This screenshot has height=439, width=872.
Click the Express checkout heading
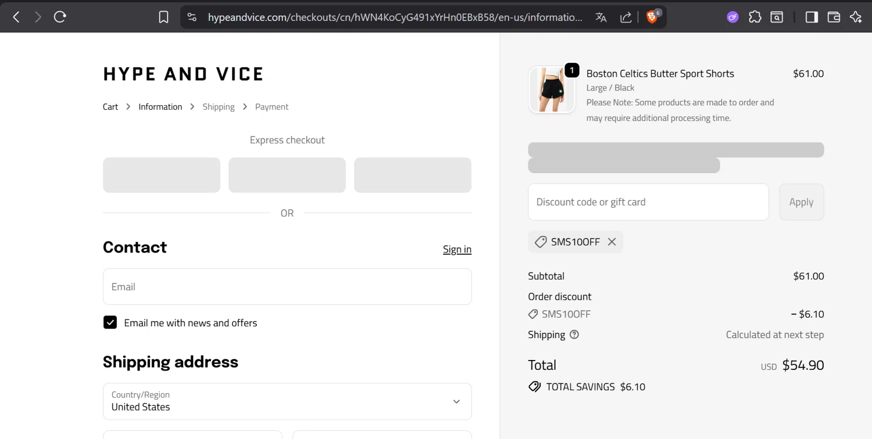287,140
